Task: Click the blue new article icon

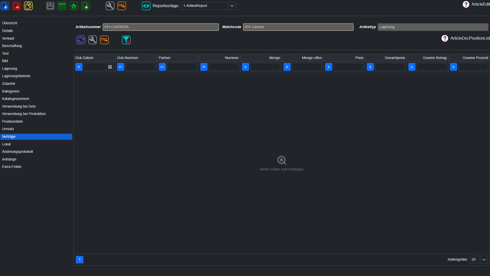Action: (5, 6)
